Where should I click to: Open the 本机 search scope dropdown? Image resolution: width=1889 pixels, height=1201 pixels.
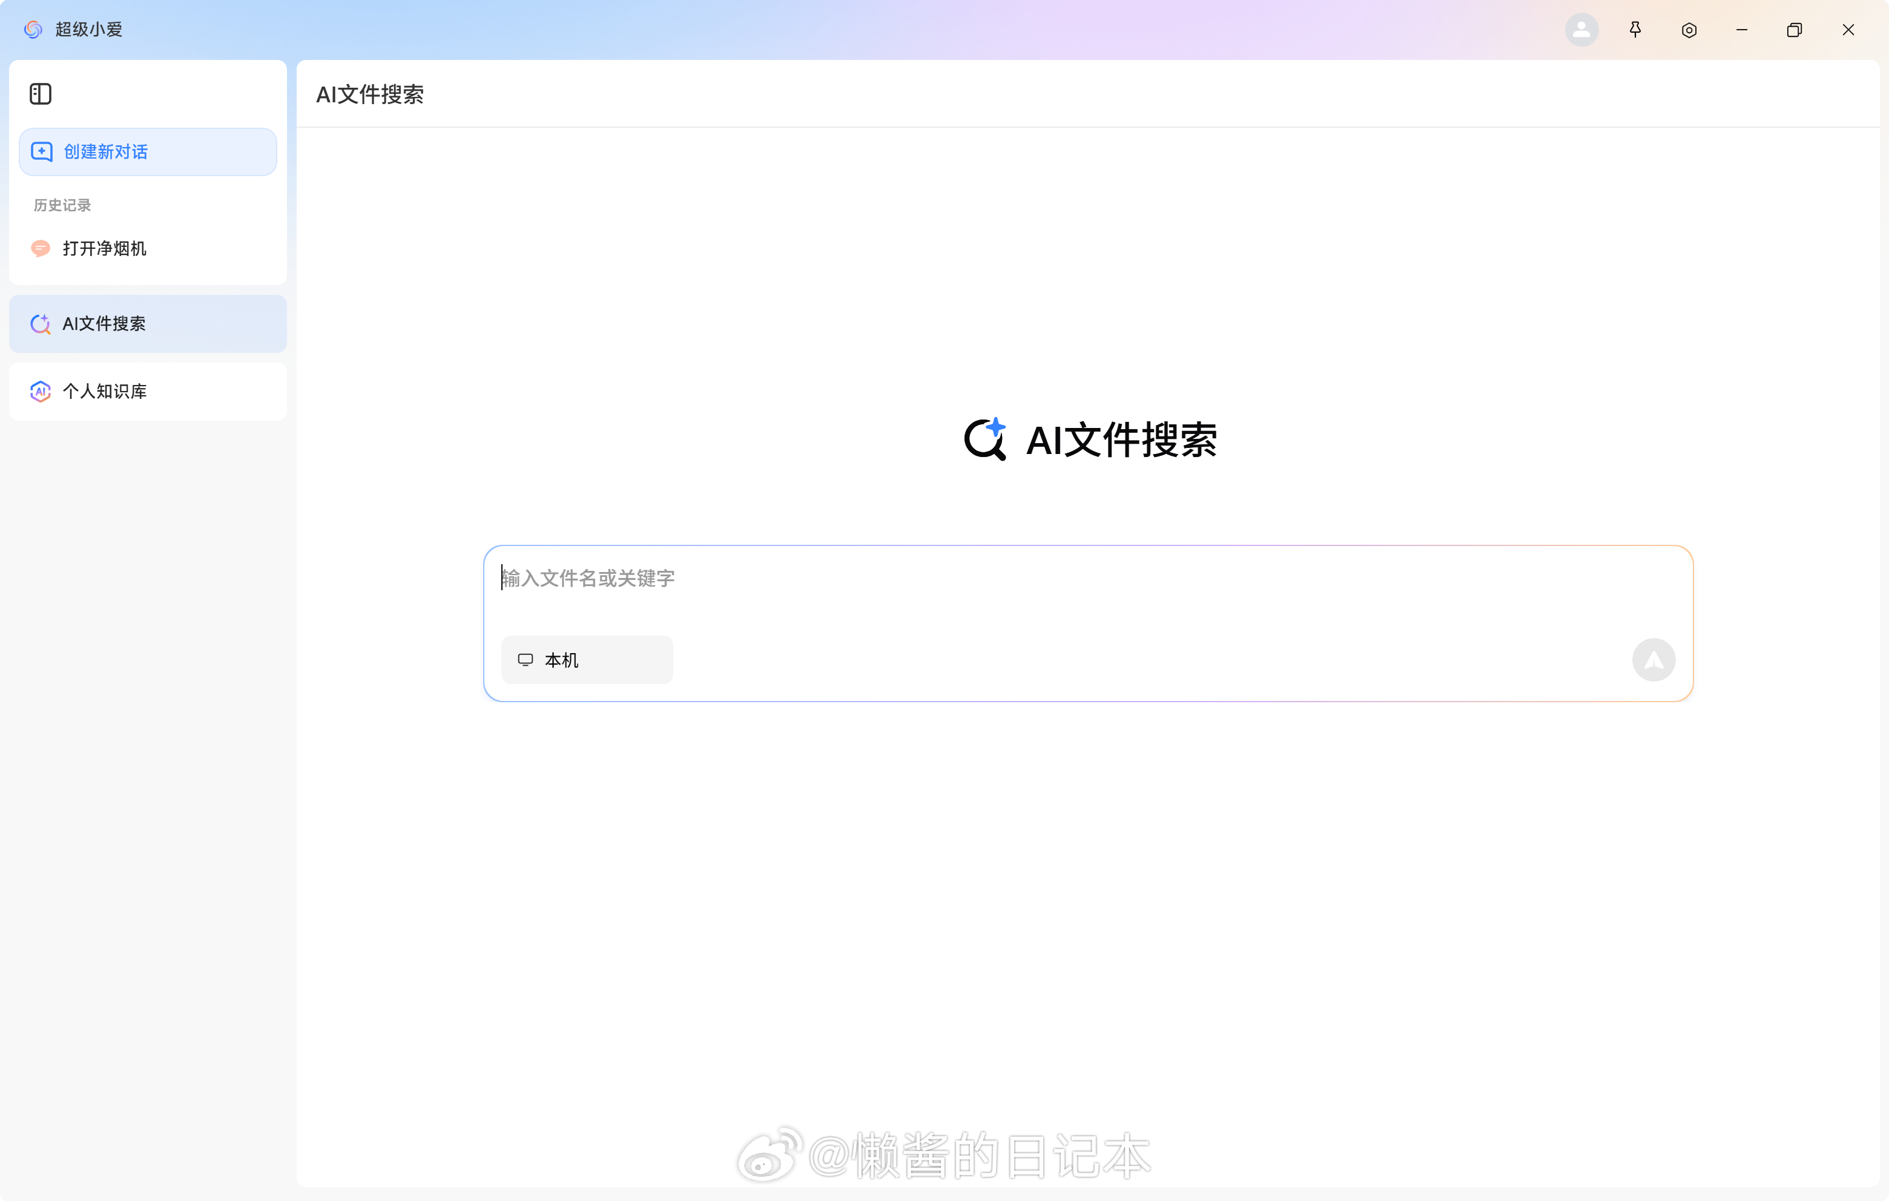(587, 660)
